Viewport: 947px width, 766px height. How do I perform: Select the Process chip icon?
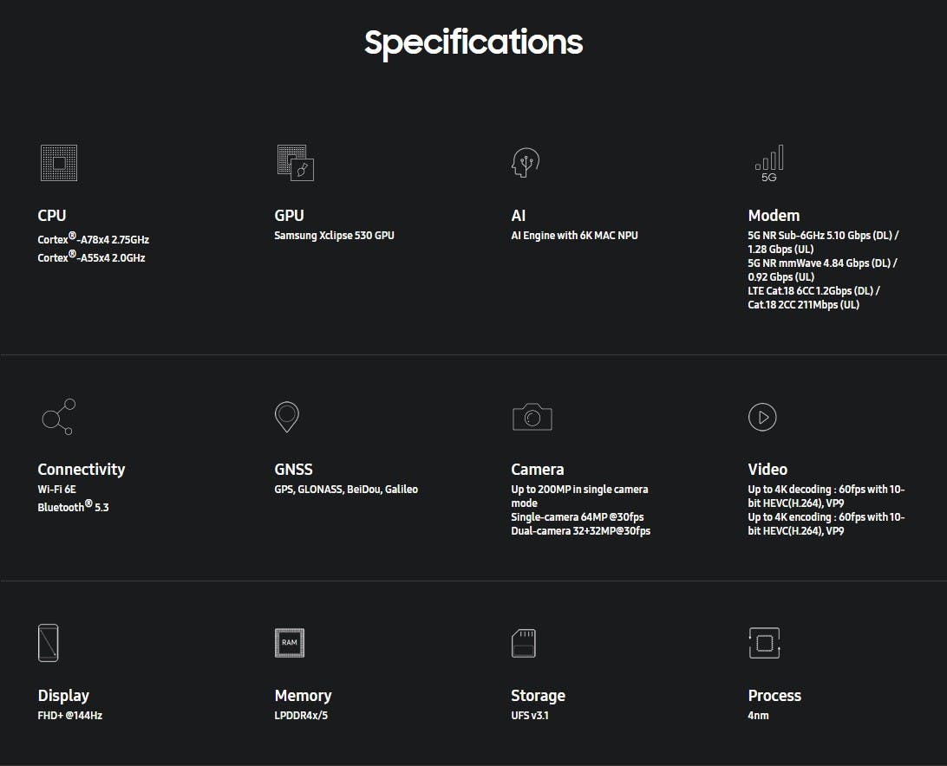point(764,643)
